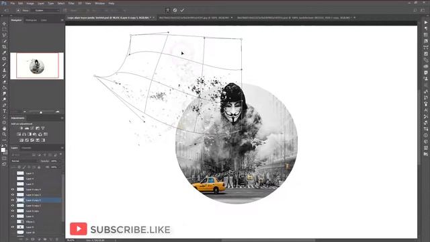
Task: Click the background color swatch
Action: click(x=5, y=153)
